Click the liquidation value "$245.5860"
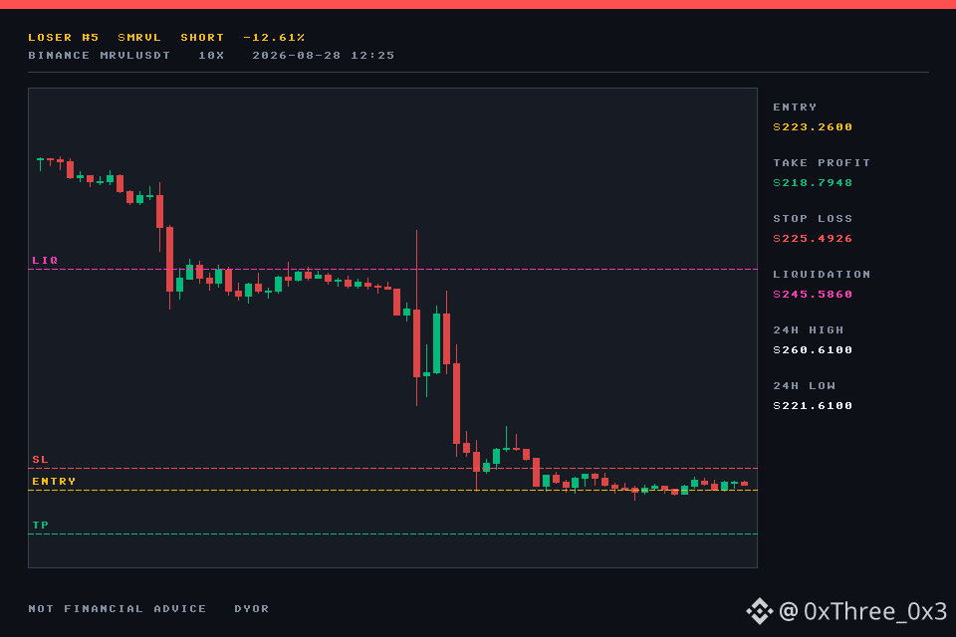Image resolution: width=956 pixels, height=637 pixels. point(813,295)
